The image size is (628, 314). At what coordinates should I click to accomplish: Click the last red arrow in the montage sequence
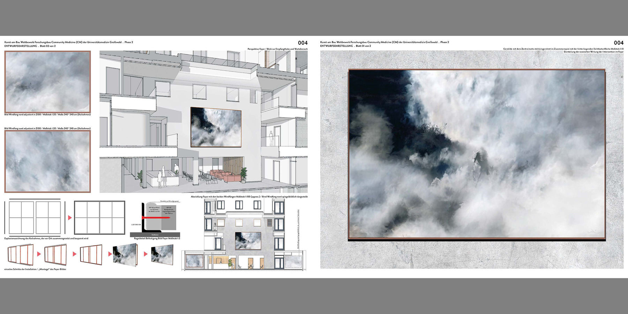(145, 254)
